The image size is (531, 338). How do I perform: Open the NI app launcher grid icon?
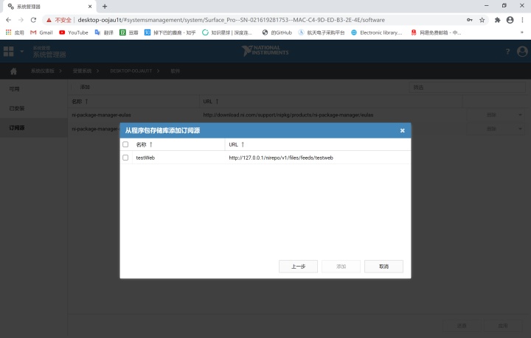pyautogui.click(x=8, y=52)
